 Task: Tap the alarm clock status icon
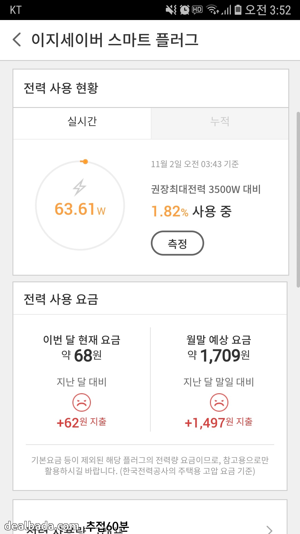pyautogui.click(x=184, y=10)
